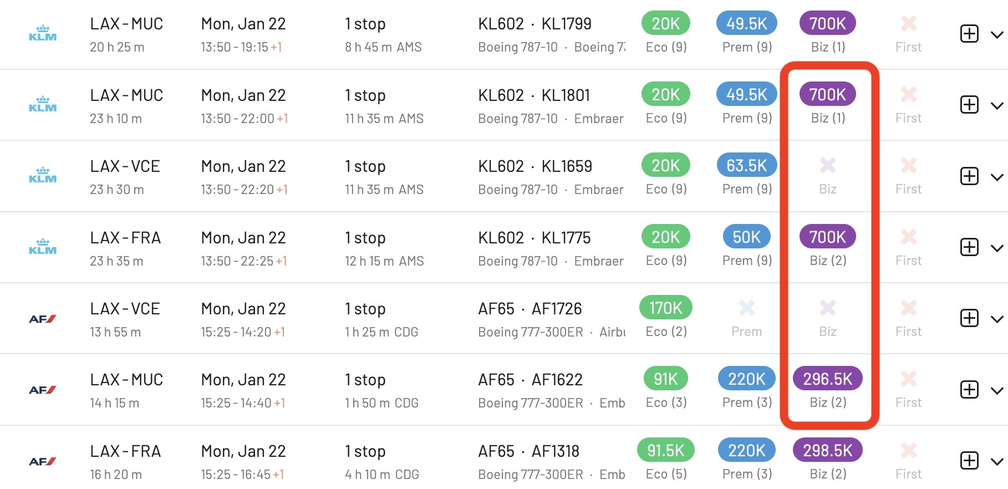The image size is (1008, 489).
Task: Add the LAX-VCE KL1659 flight with plus icon
Action: [x=969, y=176]
